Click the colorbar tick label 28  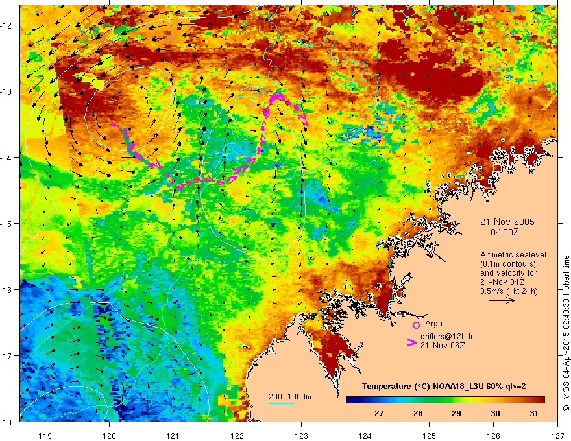[418, 414]
